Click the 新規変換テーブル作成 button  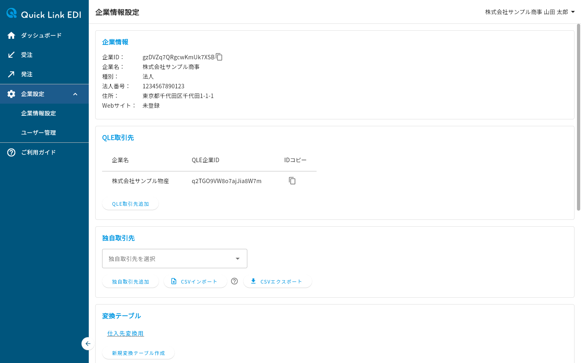click(x=138, y=353)
